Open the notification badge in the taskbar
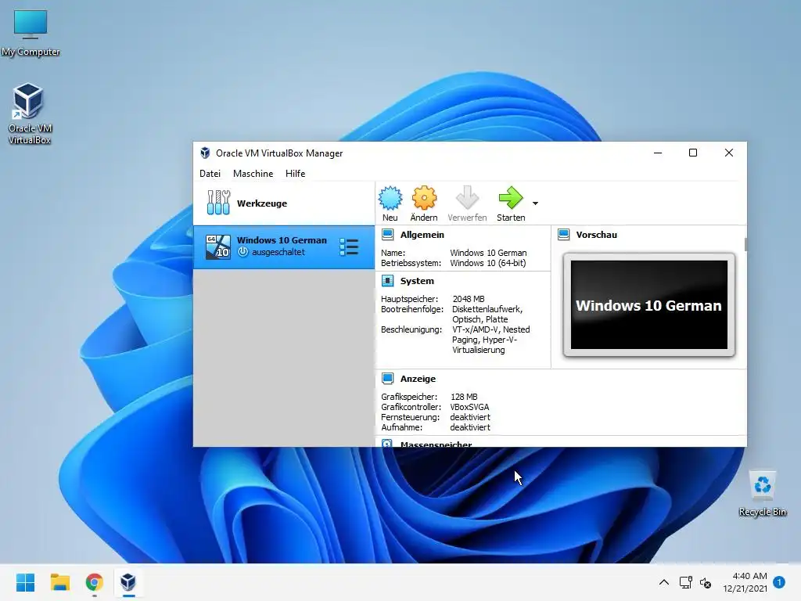The height and width of the screenshot is (601, 801). click(x=779, y=581)
